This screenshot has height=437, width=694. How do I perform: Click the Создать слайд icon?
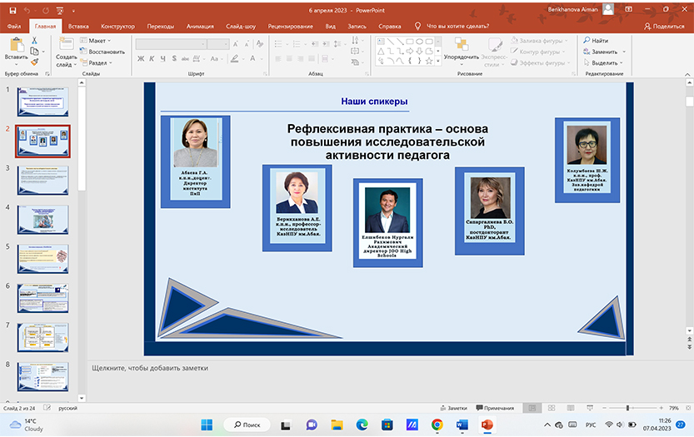click(x=65, y=46)
